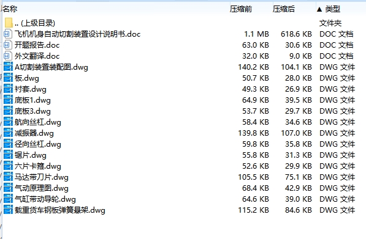Select the Word icon for 飞机机身自动切割装置设计说明书.doc

(x=8, y=34)
